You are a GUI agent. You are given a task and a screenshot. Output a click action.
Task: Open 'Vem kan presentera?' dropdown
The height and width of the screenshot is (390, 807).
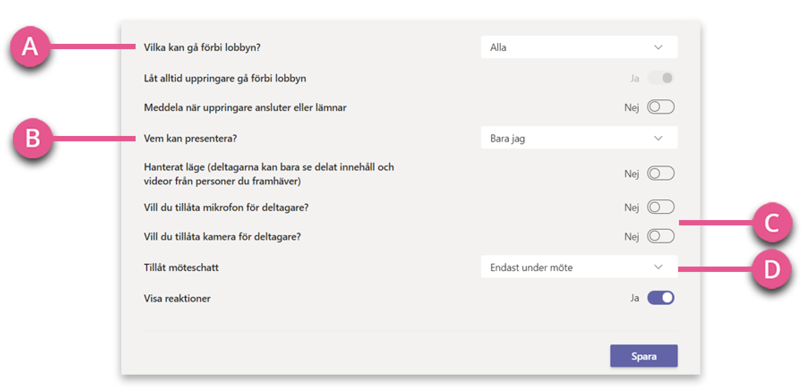tap(579, 138)
